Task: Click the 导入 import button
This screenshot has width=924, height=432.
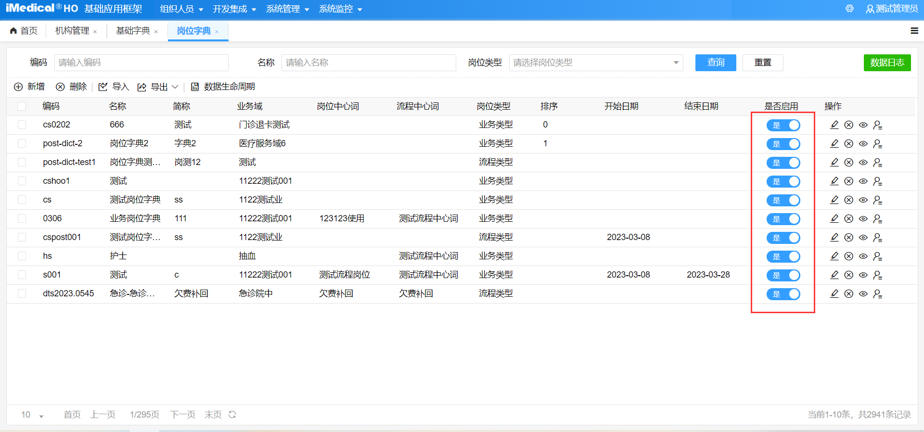Action: click(114, 87)
